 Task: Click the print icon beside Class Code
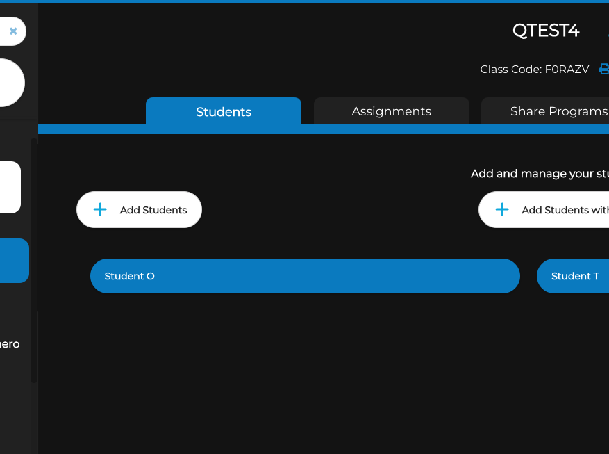pos(604,69)
